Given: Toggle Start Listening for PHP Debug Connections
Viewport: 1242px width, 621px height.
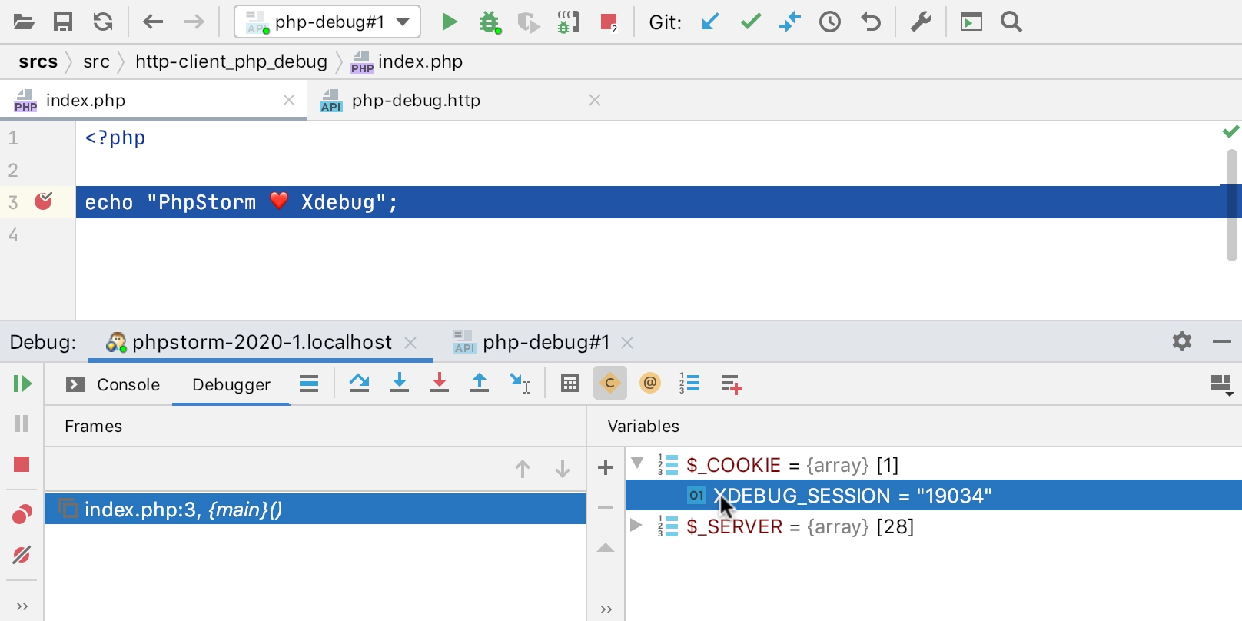Looking at the screenshot, I should pos(569,22).
